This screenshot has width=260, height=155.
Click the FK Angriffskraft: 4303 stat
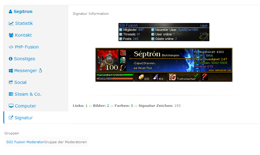coord(209,52)
